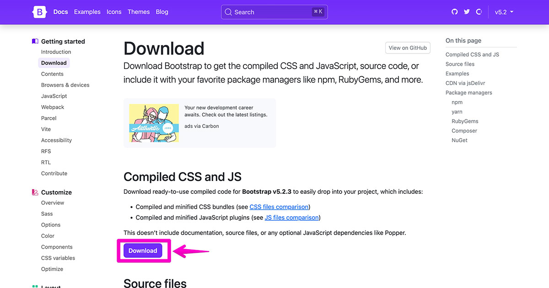Viewport: 549px width, 288px height.
Task: Jump to Composer section
Action: pos(464,131)
